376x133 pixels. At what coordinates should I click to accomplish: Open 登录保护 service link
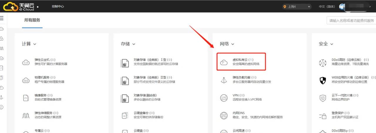click(x=340, y=113)
